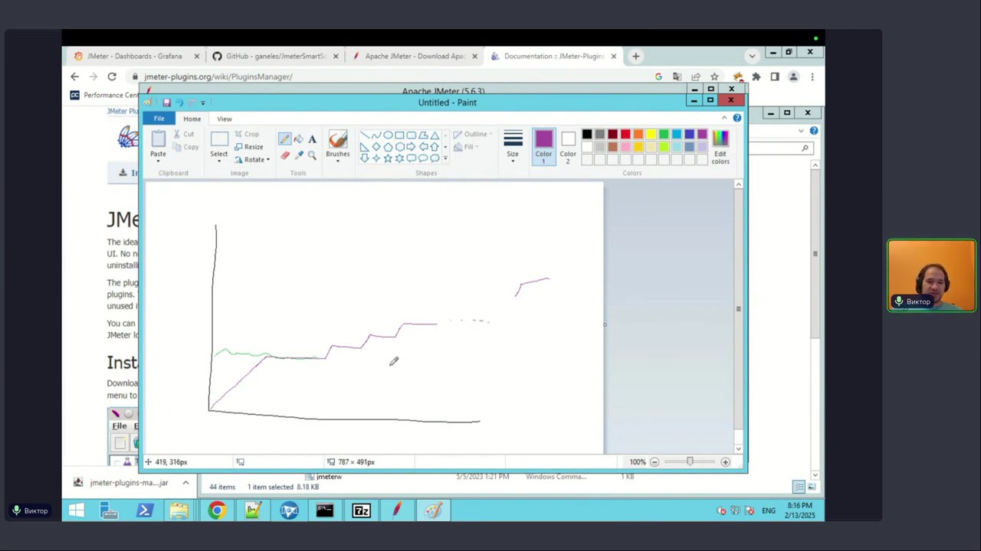Click the Windows Start button

click(77, 510)
